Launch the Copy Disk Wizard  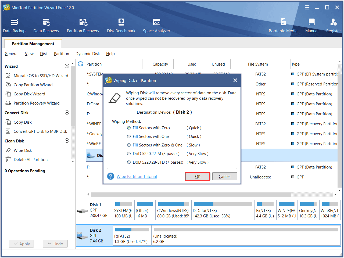pos(26,94)
